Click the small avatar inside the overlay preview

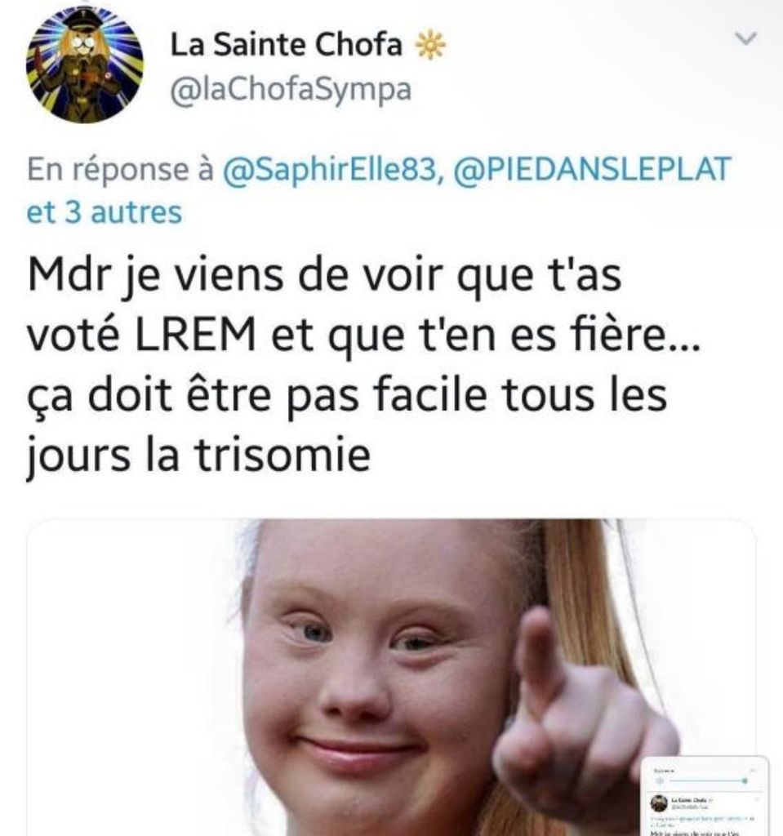point(659,803)
